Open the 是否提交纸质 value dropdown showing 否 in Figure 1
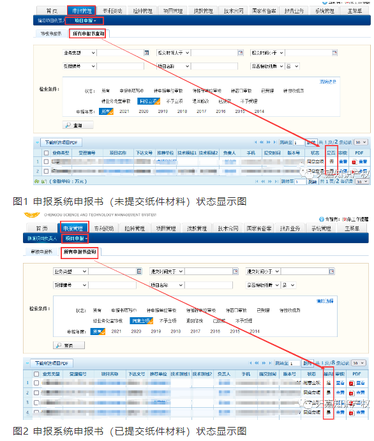 tap(292, 66)
